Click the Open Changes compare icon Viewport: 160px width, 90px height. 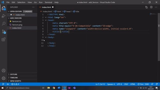pyautogui.click(x=146, y=7)
